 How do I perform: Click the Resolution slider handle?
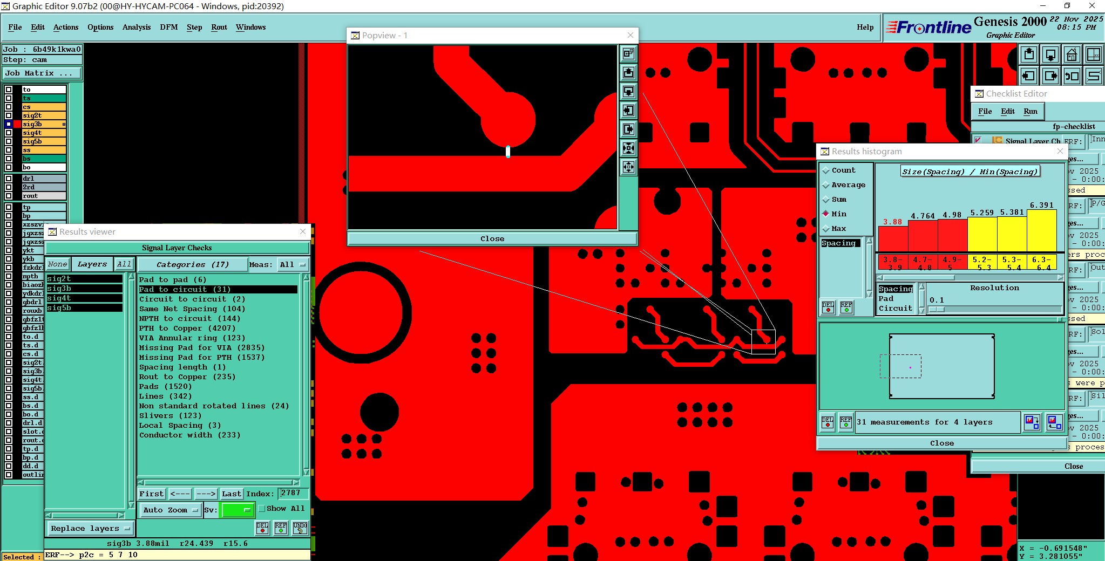pos(937,309)
